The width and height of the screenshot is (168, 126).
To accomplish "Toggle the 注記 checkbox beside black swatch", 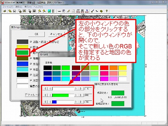I will click(x=31, y=75).
